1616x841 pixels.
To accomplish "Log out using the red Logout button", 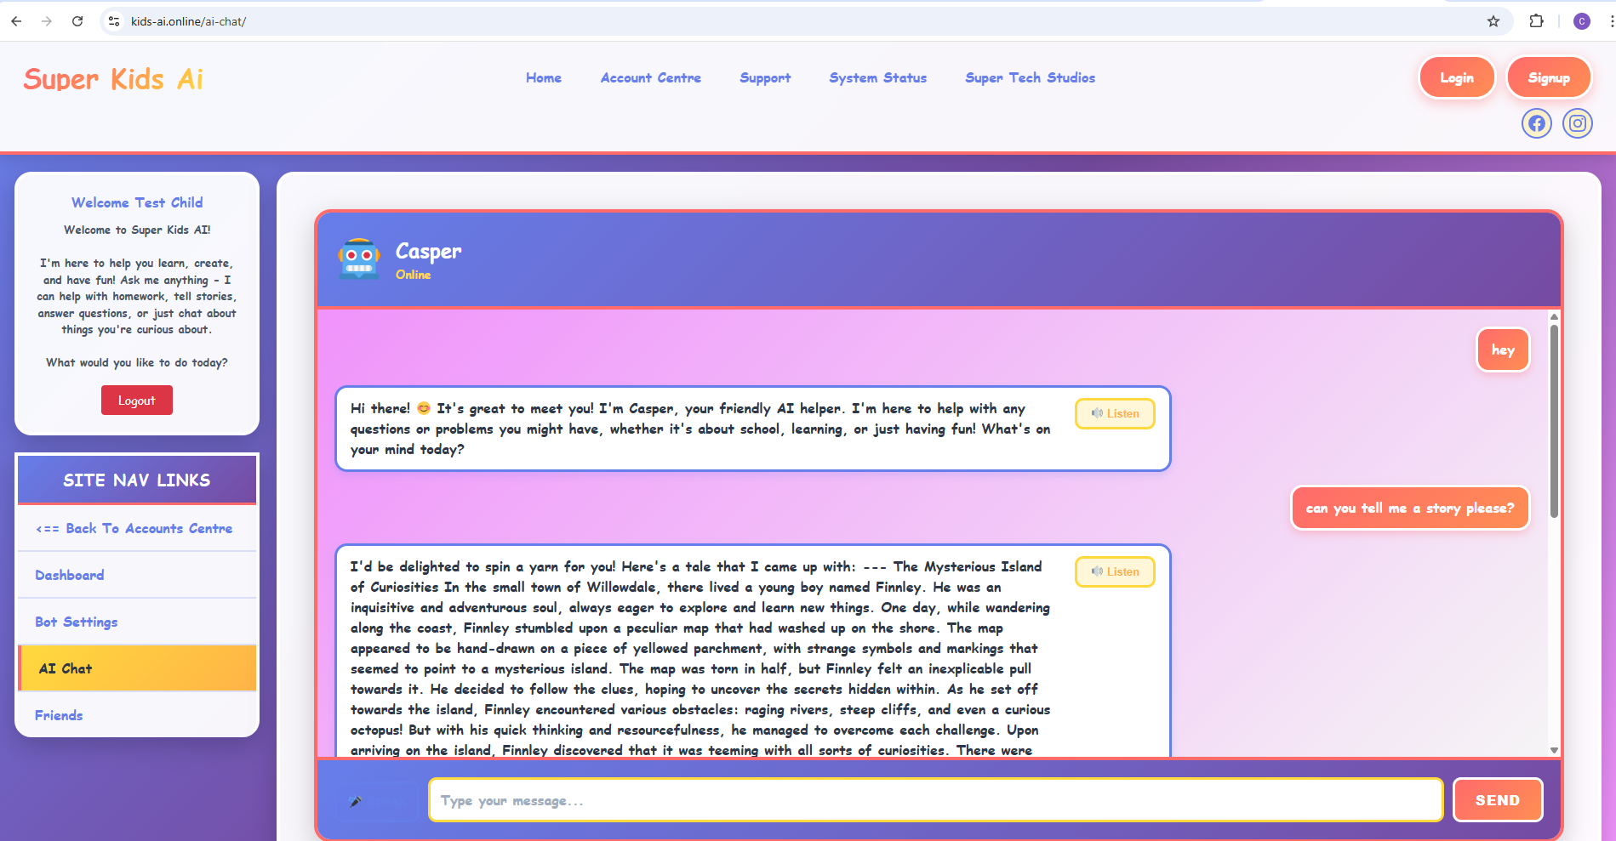I will 137,401.
